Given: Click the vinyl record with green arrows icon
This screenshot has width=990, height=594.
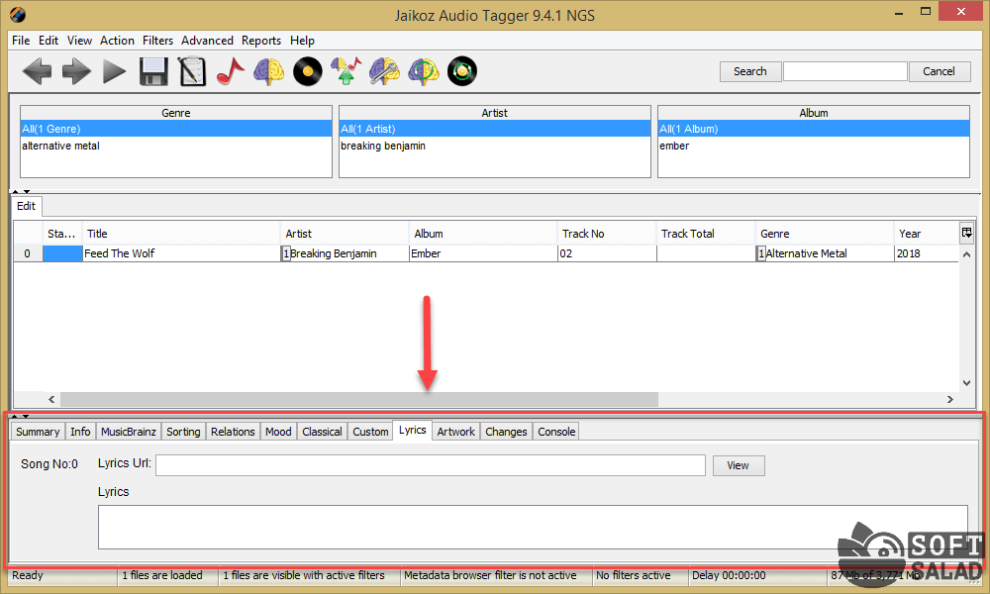Looking at the screenshot, I should tap(462, 71).
